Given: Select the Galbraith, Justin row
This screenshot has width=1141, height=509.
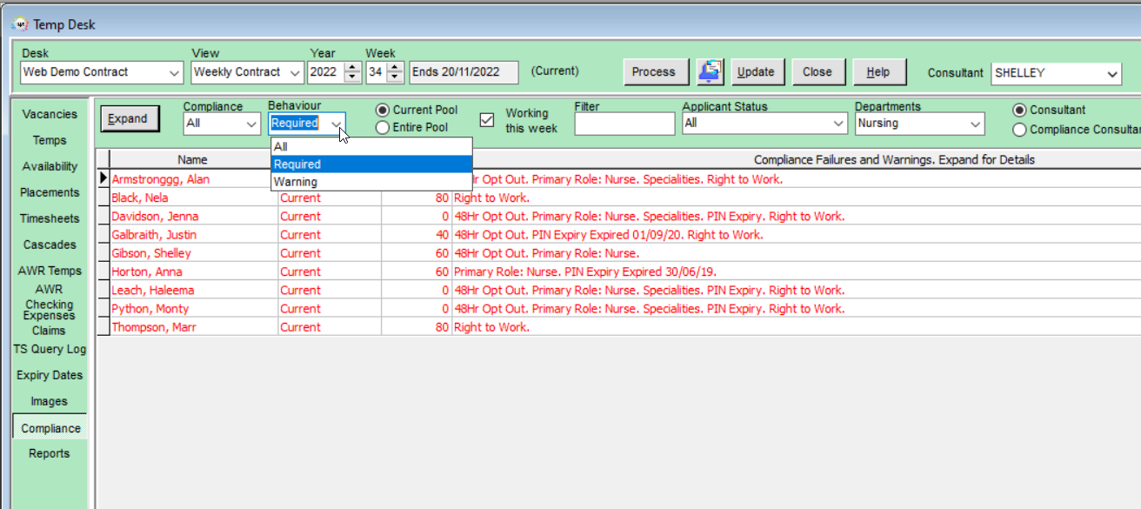Looking at the screenshot, I should point(617,235).
